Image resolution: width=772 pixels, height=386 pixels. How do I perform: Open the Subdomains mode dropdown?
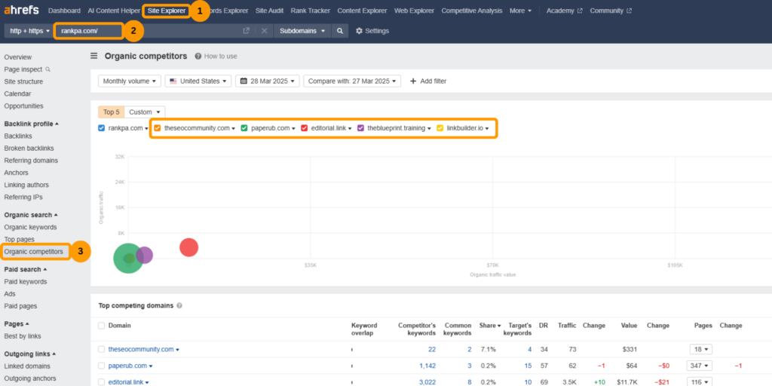tap(302, 31)
